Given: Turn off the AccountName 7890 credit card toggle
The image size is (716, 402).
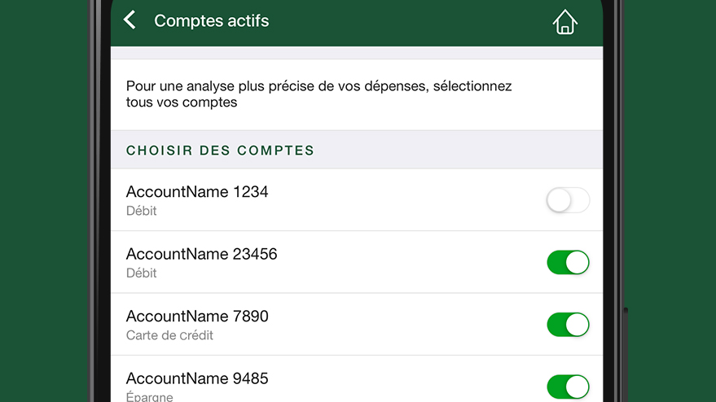Looking at the screenshot, I should (568, 325).
